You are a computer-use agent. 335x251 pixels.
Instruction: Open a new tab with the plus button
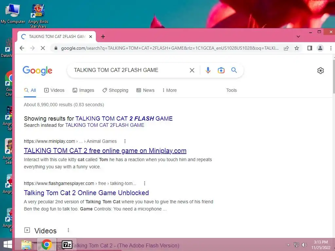[103, 37]
